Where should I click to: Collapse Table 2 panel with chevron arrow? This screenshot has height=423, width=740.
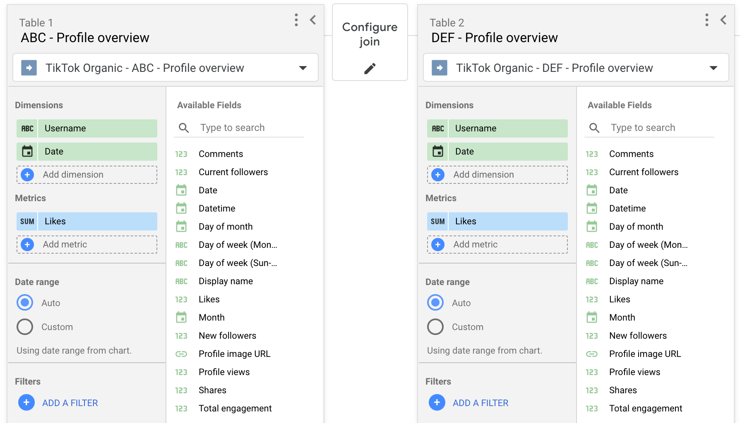[x=723, y=20]
